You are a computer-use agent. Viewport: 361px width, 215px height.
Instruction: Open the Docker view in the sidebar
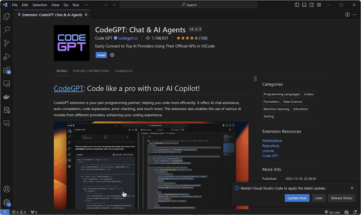tap(6, 97)
